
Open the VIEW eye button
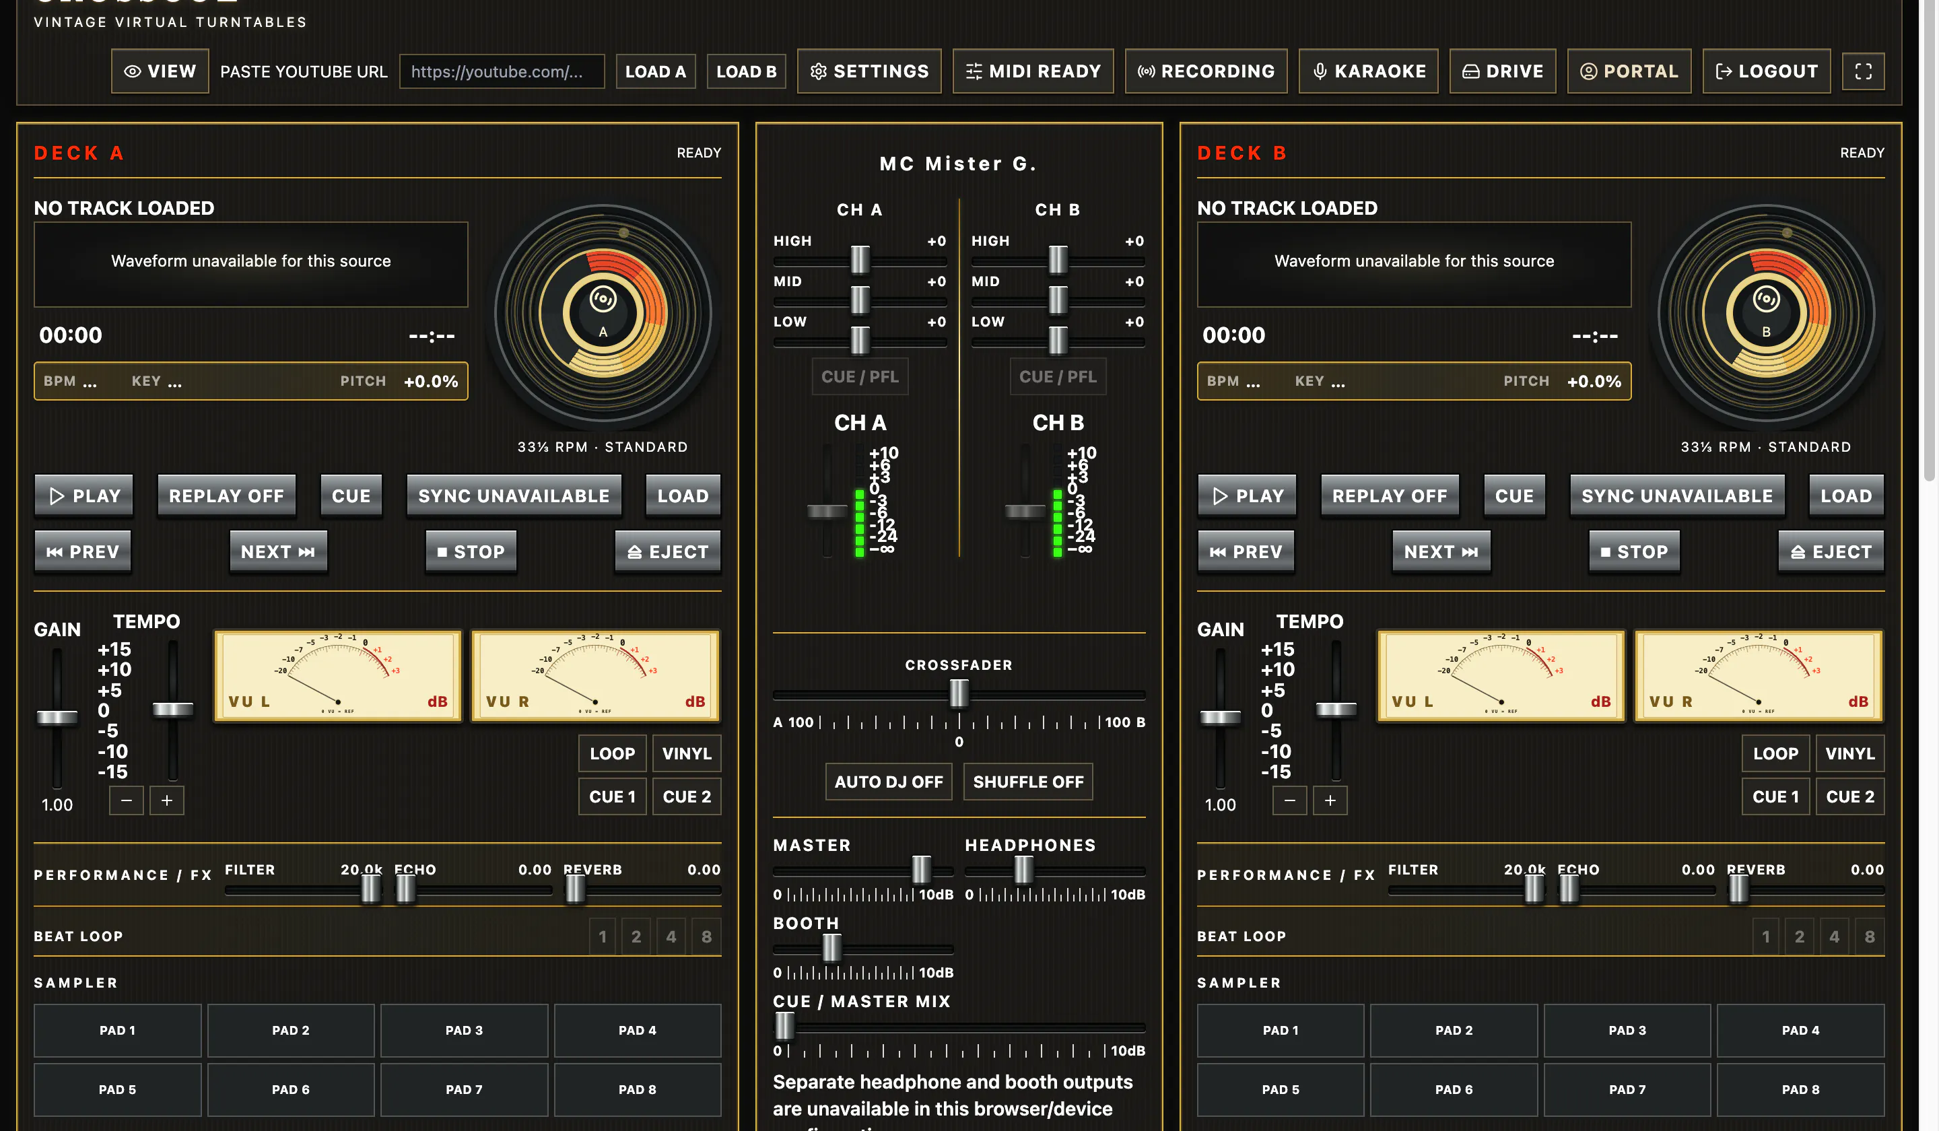160,71
